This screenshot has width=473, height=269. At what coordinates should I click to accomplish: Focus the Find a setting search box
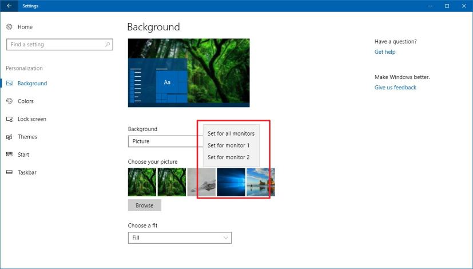click(59, 45)
